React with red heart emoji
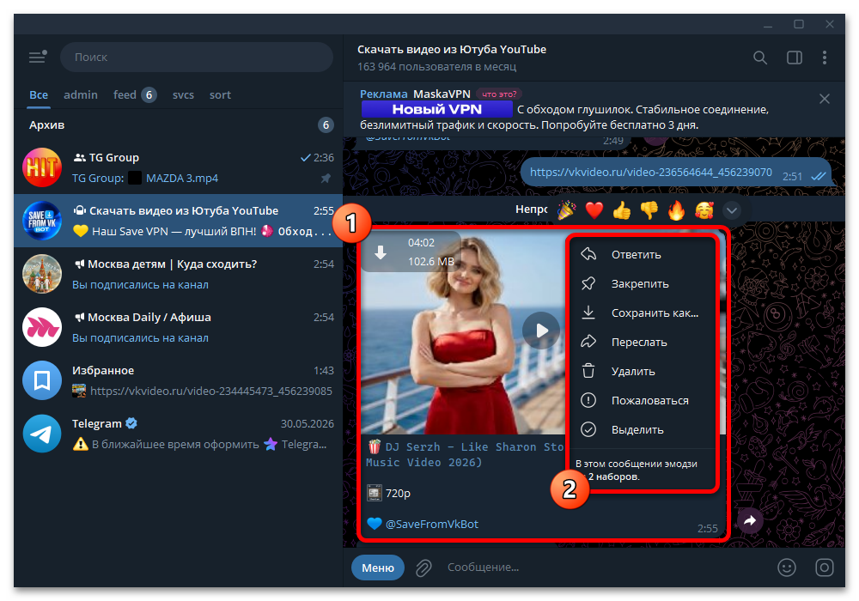 pyautogui.click(x=594, y=209)
